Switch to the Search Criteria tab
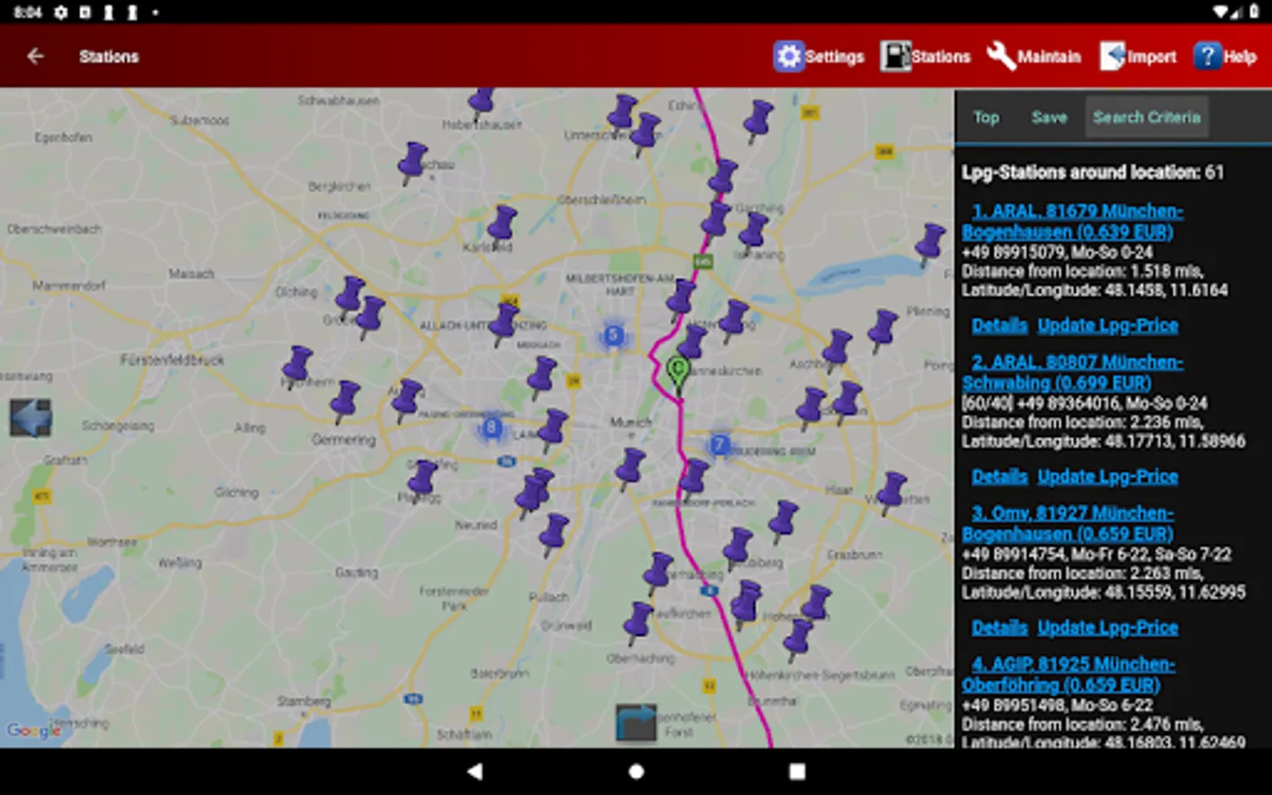1272x795 pixels. point(1147,117)
